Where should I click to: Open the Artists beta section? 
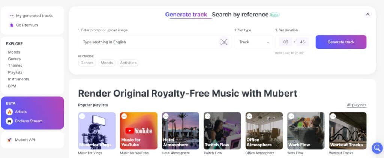pyautogui.click(x=21, y=112)
